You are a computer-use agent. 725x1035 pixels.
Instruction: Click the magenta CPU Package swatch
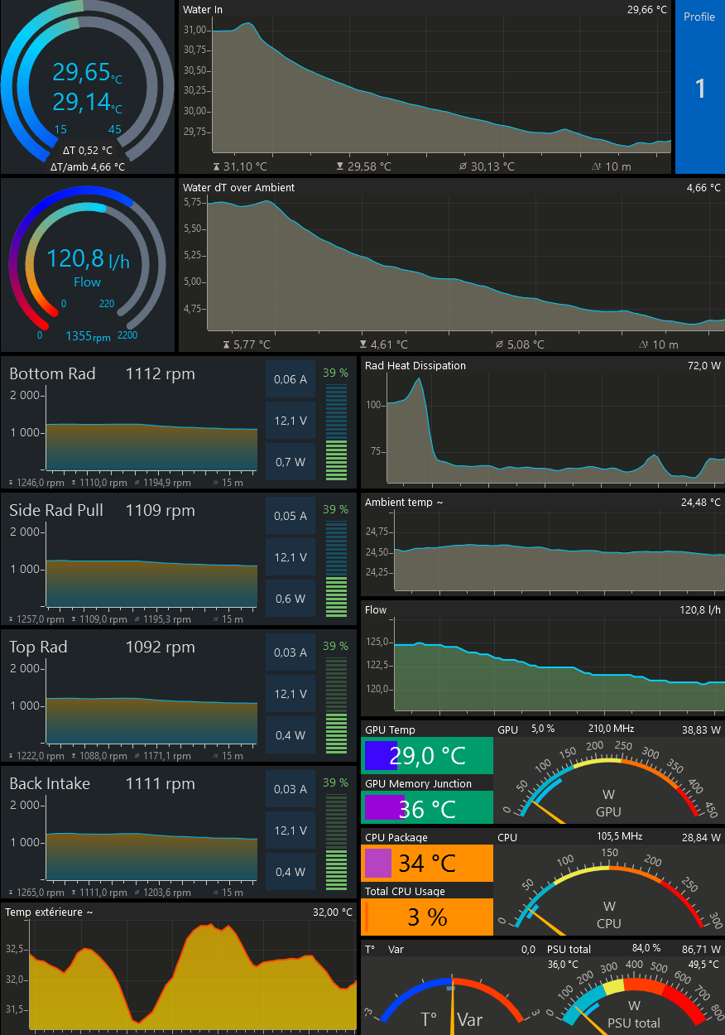(377, 863)
